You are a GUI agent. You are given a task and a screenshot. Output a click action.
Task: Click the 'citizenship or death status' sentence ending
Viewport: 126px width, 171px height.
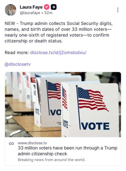(x=34, y=41)
